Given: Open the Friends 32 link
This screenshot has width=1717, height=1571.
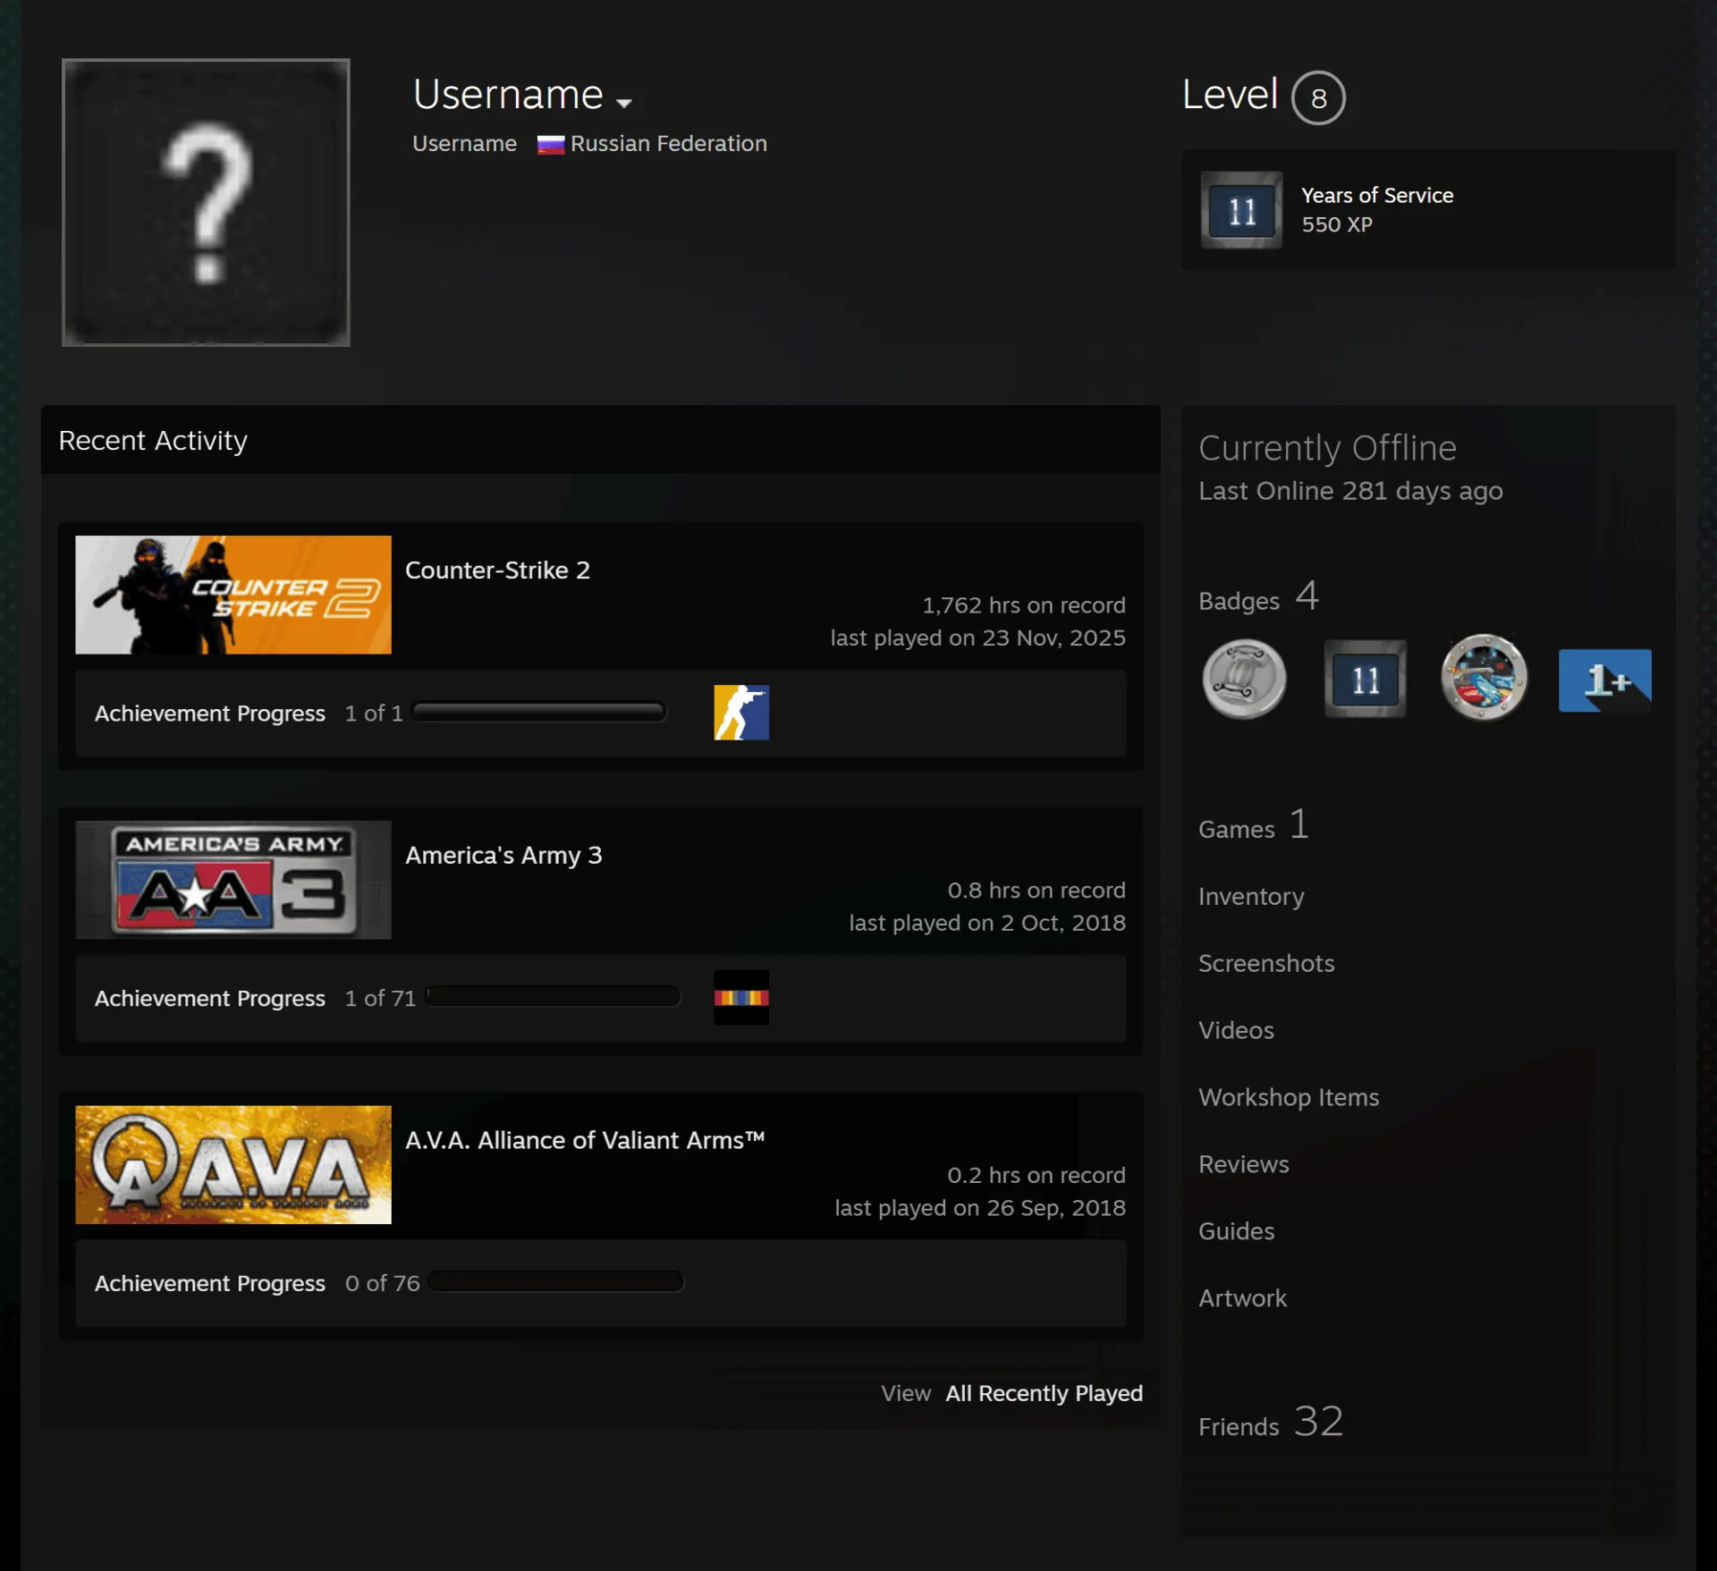Looking at the screenshot, I should coord(1271,1423).
